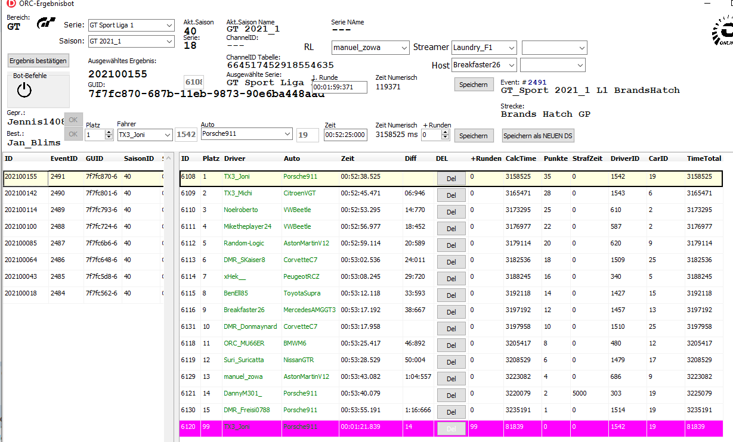The height and width of the screenshot is (442, 733).
Task: Click the ORC online racing logo
Action: coord(722,33)
